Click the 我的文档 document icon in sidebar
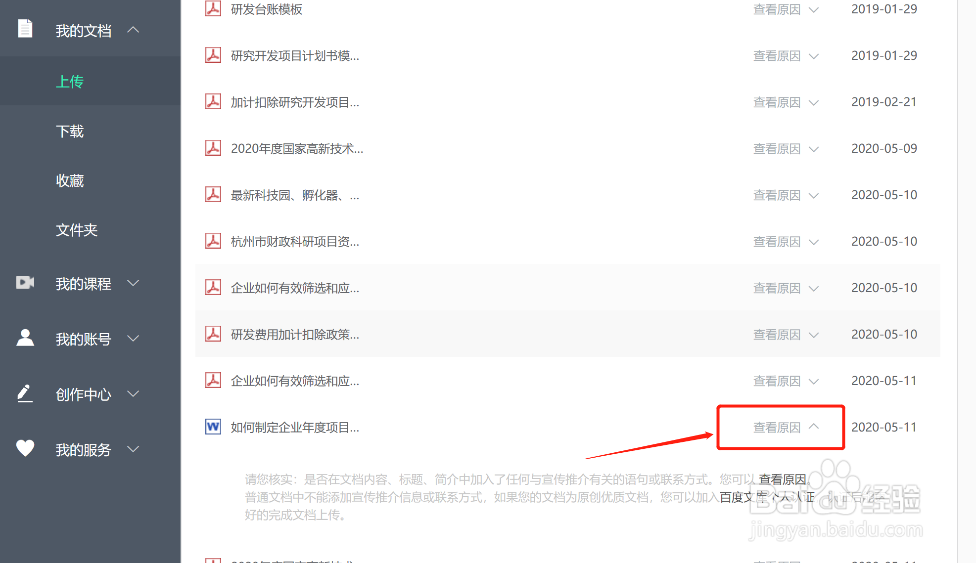The height and width of the screenshot is (563, 976). click(x=25, y=29)
